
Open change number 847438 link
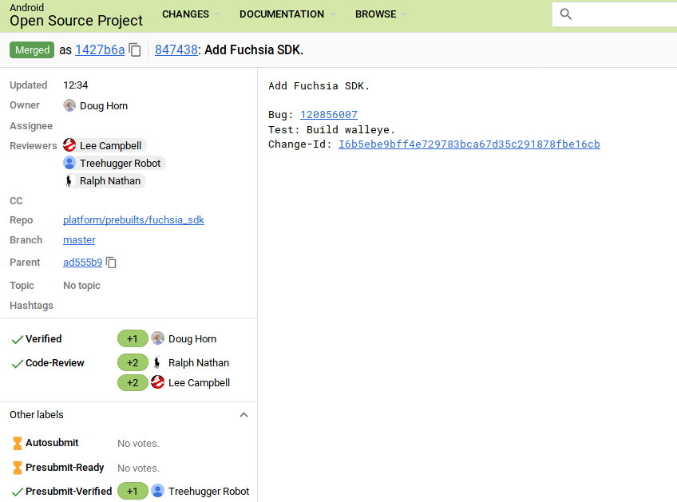click(176, 50)
